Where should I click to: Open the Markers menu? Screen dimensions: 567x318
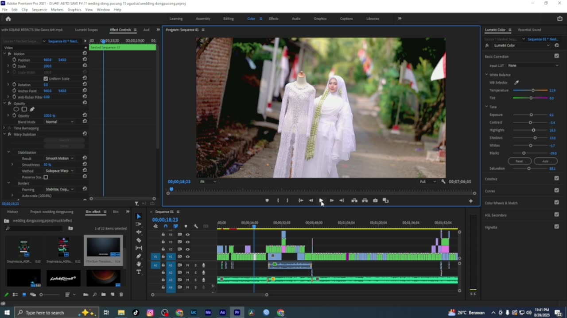click(x=57, y=9)
